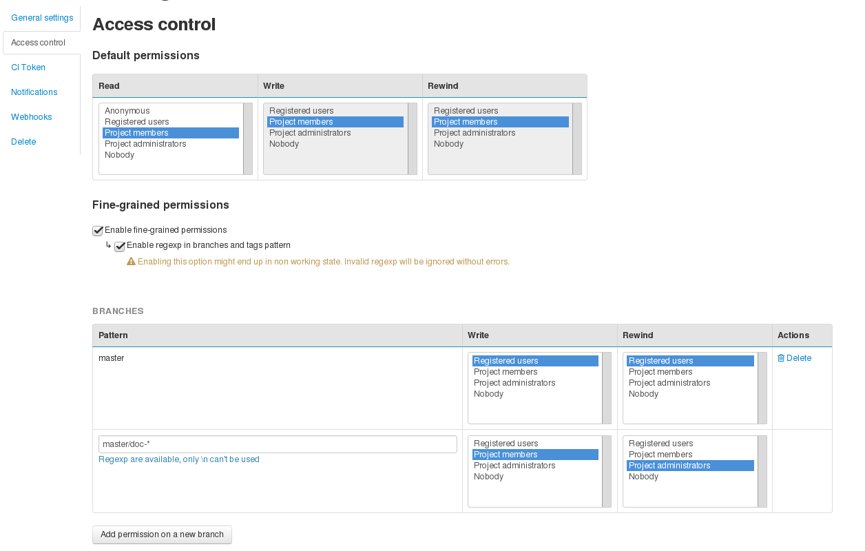The image size is (865, 551).
Task: Select Nobody in the default Write list
Action: pos(284,143)
